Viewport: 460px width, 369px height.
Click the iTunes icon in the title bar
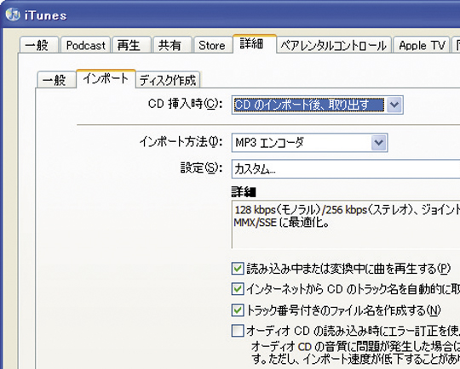tap(12, 14)
